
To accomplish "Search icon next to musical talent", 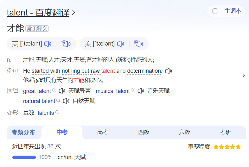I will [x=133, y=90].
